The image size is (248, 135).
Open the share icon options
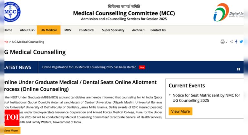(231, 42)
